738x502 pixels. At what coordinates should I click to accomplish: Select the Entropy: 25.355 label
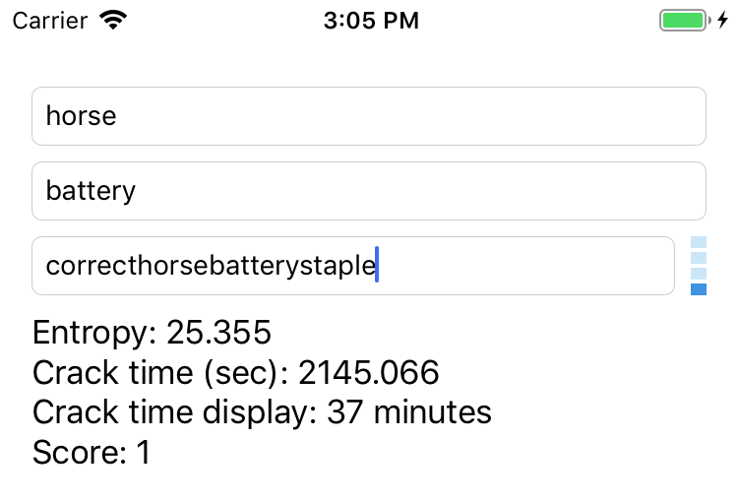(152, 333)
